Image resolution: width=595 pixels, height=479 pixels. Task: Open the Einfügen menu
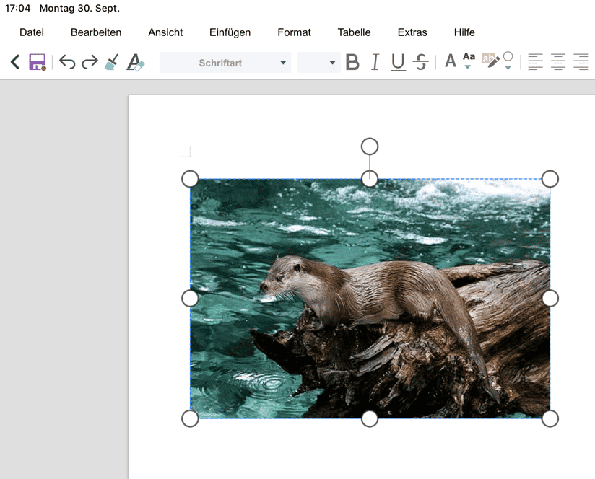(230, 32)
